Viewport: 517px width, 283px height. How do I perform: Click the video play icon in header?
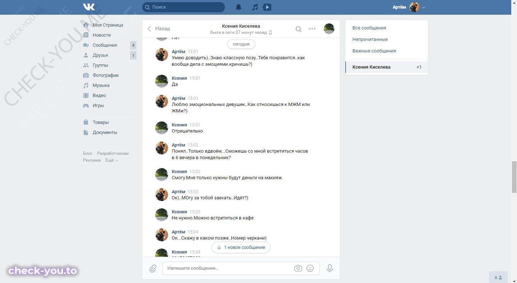click(x=267, y=7)
